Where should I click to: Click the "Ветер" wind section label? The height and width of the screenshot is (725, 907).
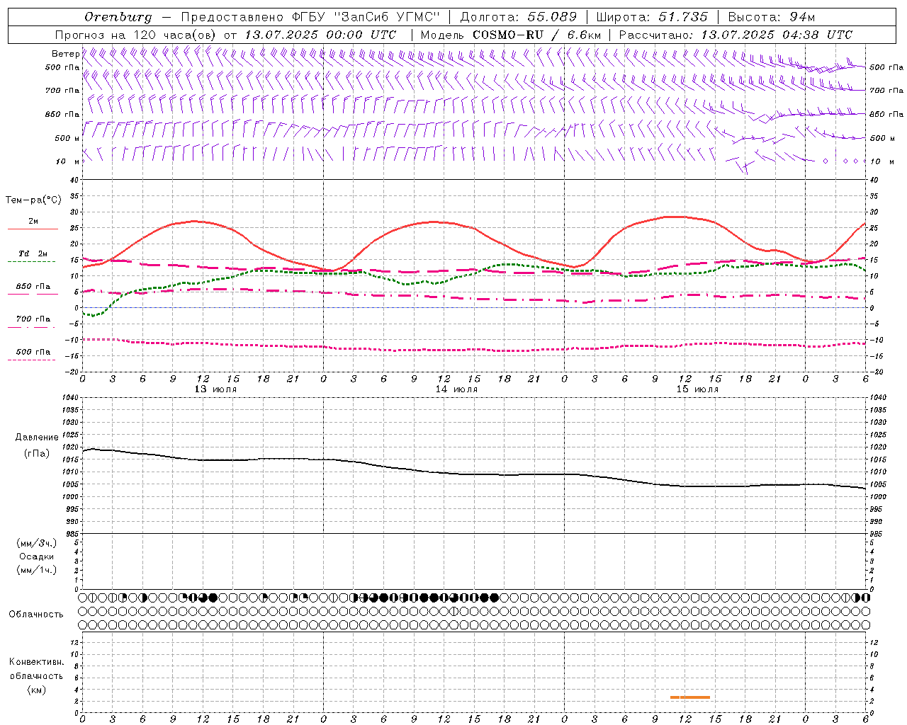point(65,54)
